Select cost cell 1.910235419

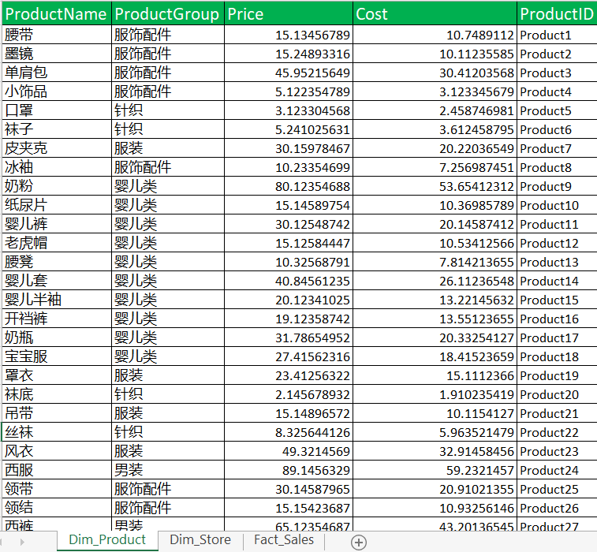(x=435, y=394)
